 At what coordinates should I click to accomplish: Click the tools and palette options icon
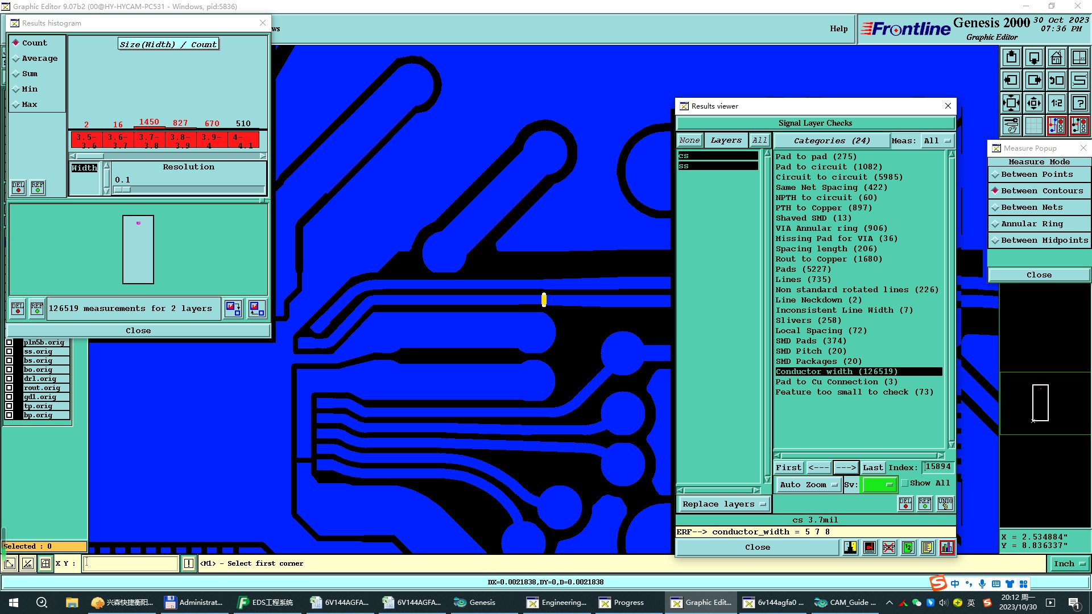1011,126
